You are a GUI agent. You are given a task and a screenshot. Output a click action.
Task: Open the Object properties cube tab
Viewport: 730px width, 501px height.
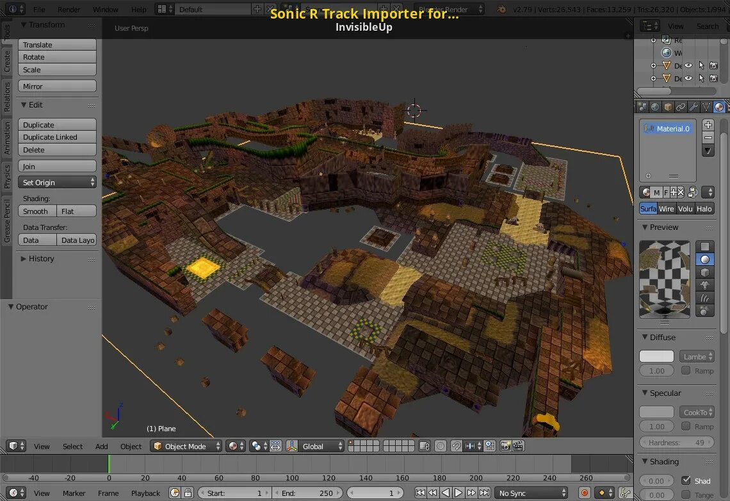pyautogui.click(x=668, y=107)
